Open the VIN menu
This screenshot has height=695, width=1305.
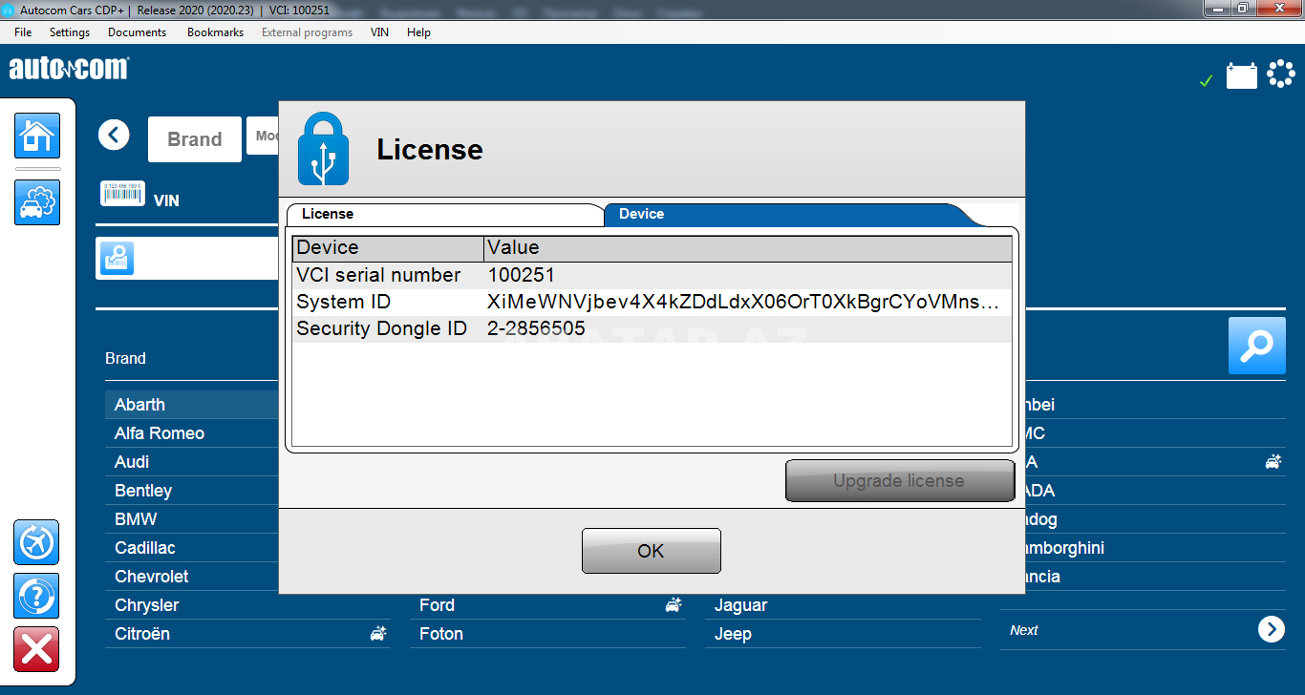(379, 32)
